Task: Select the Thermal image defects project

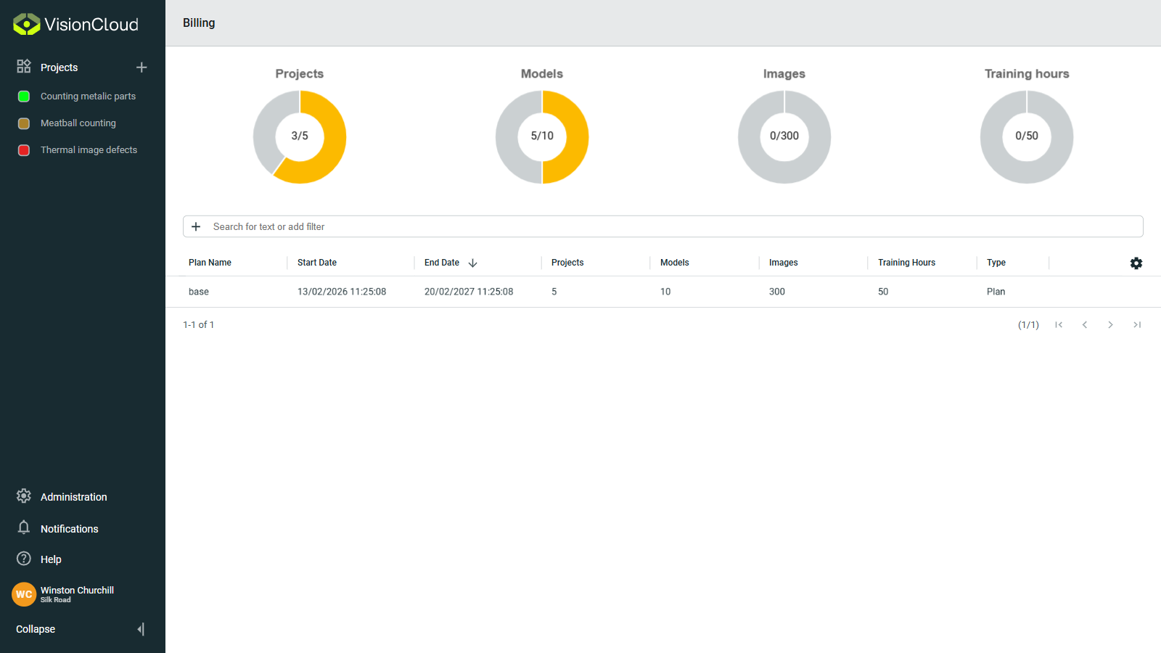Action: click(x=89, y=149)
